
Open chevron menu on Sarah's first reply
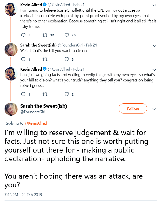[155, 46]
